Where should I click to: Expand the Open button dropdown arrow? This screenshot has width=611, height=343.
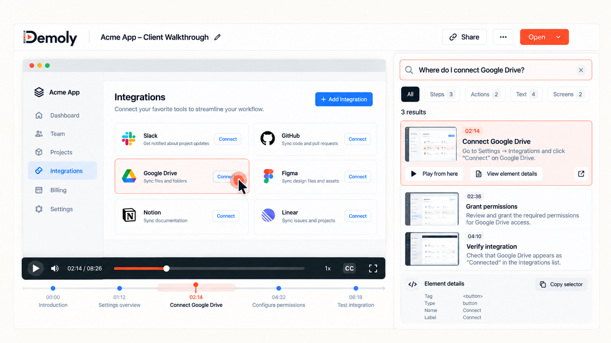point(558,37)
